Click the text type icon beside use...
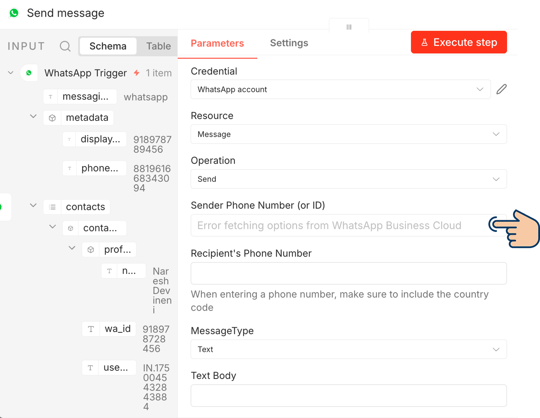This screenshot has width=540, height=418. click(x=90, y=368)
